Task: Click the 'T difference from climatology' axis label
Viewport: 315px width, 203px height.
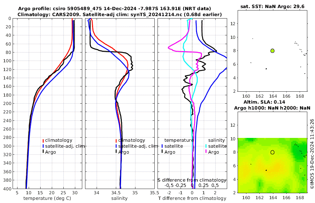Action: click(192, 198)
